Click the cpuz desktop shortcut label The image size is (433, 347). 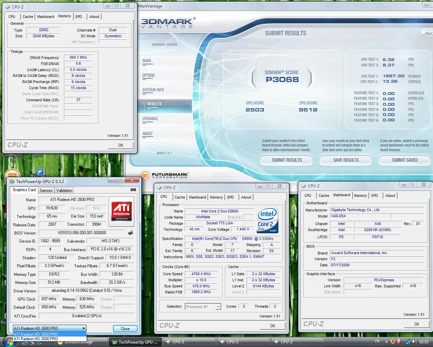pos(38,155)
